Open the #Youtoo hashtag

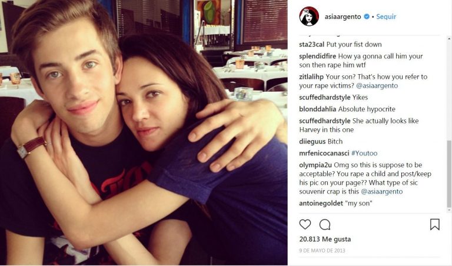(364, 153)
